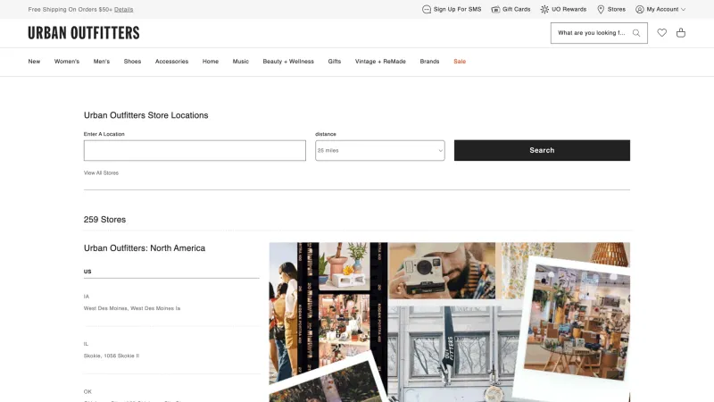Open the Women's menu
Viewport: 714px width, 402px height.
(67, 61)
